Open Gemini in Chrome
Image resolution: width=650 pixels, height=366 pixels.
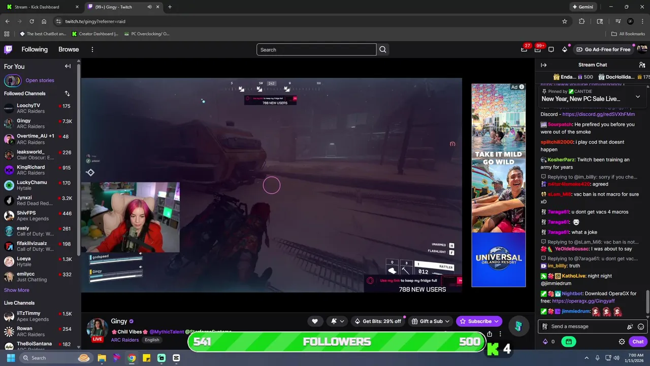(582, 7)
